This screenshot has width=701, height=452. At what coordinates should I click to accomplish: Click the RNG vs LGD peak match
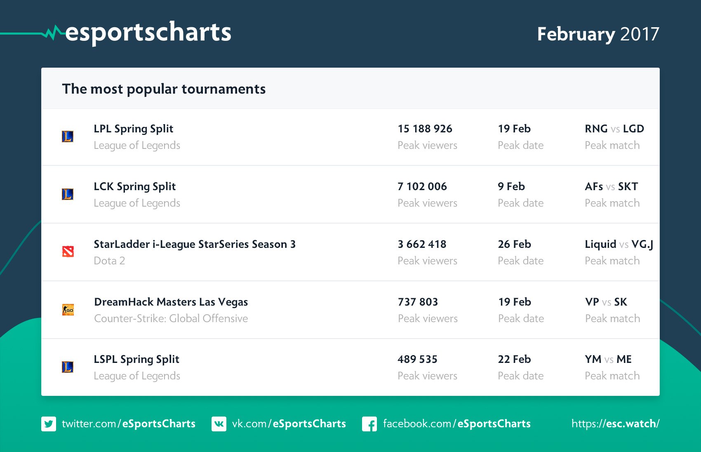click(x=614, y=129)
